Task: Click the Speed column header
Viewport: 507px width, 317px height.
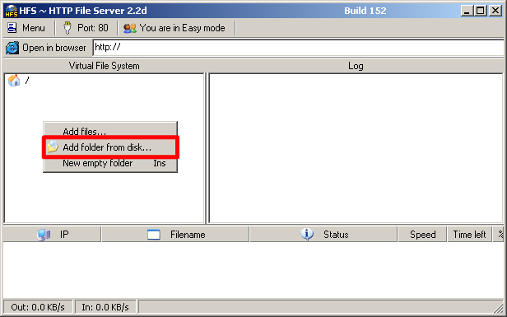Action: click(x=422, y=235)
